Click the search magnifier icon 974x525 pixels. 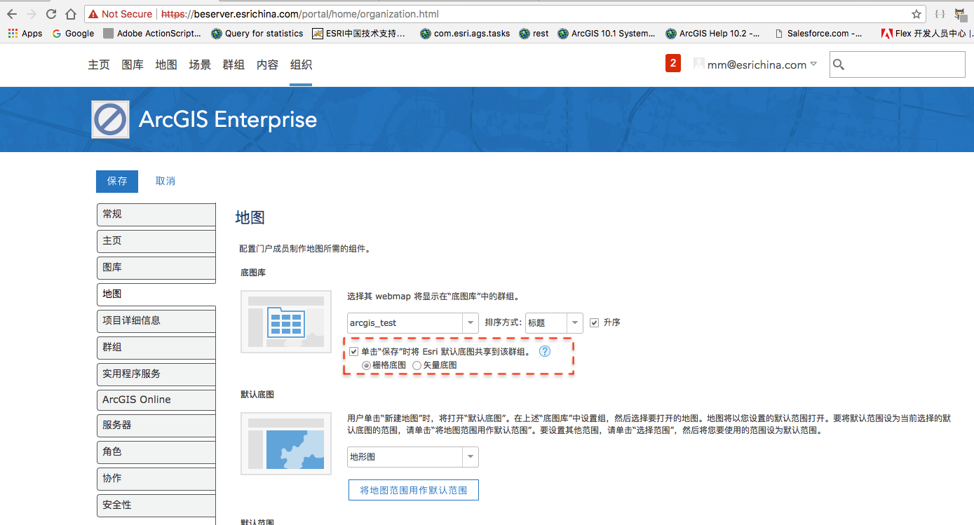839,64
